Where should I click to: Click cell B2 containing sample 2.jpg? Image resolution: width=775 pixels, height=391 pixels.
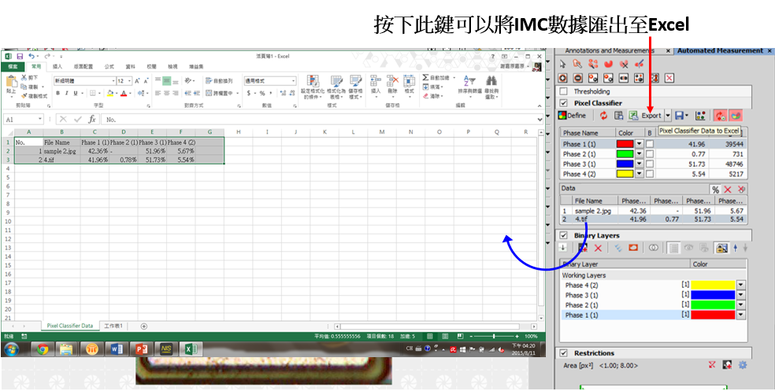click(x=61, y=151)
